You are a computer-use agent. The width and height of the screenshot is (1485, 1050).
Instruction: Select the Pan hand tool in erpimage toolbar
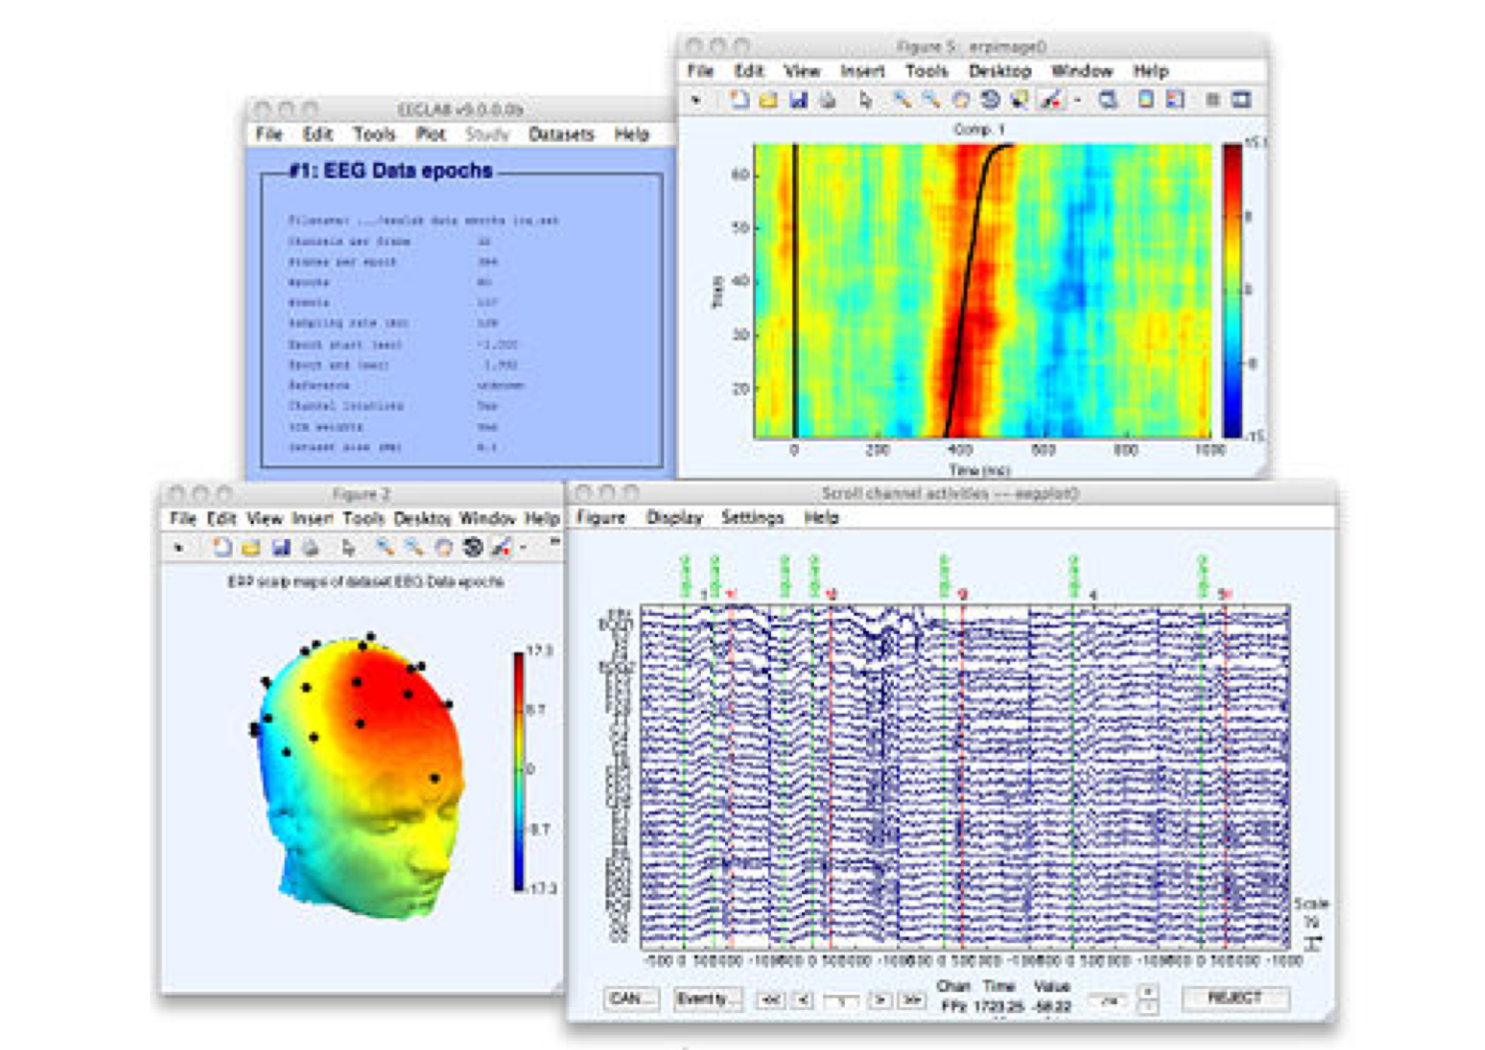[961, 100]
